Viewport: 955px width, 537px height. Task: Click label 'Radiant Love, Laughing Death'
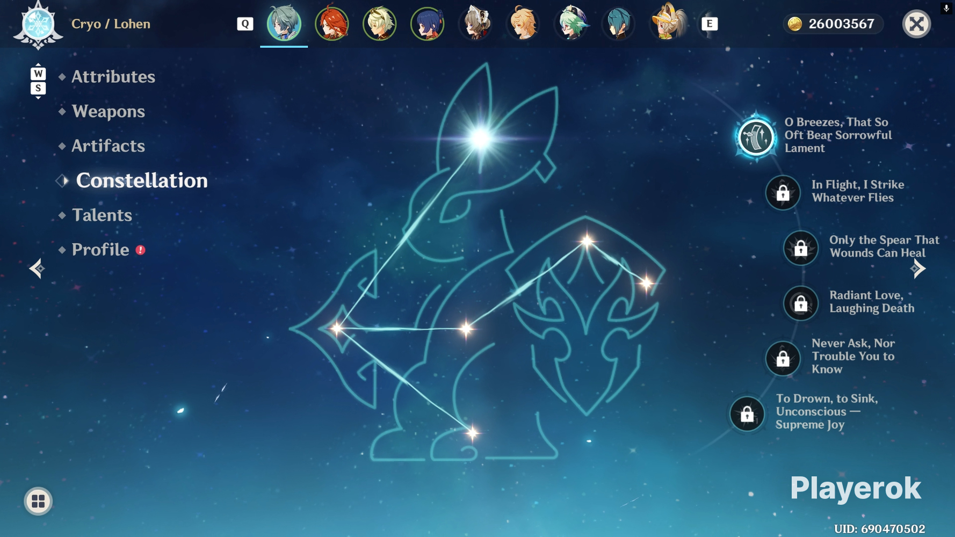coord(872,302)
